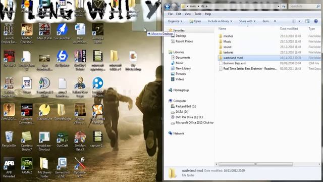This screenshot has height=182, width=323.
Task: Click Explorer Forward navigation arrow
Action: point(174,7)
